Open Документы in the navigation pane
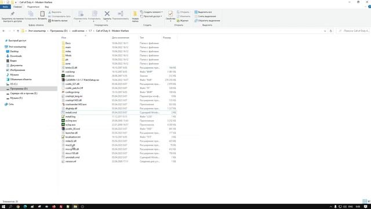This screenshot has height=209, width=371. click(16, 66)
